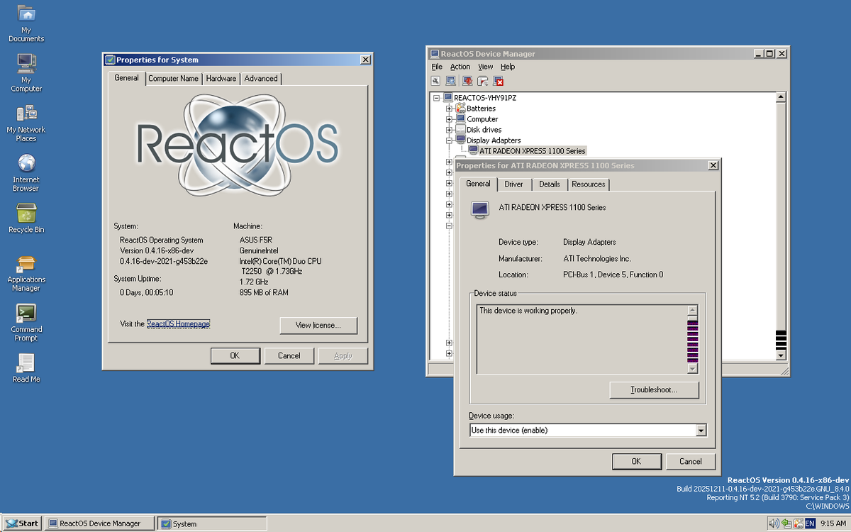
Task: Open the Device usage dropdown
Action: [x=701, y=430]
